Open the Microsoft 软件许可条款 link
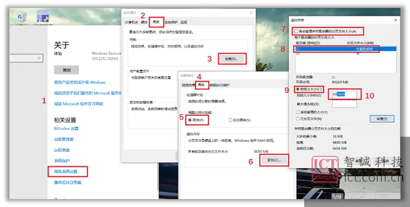 click(79, 103)
